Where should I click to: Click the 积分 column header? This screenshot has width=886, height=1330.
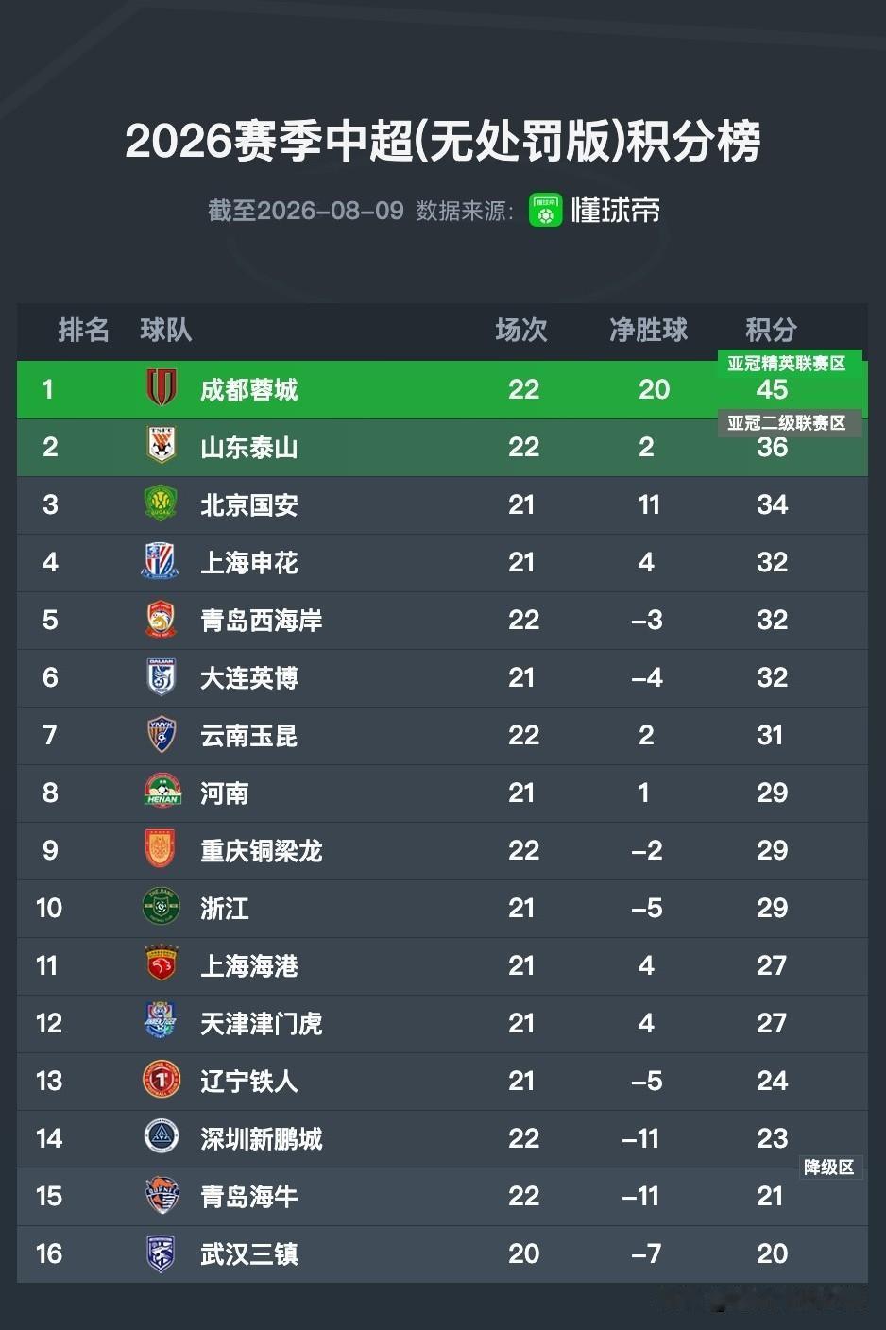771,330
